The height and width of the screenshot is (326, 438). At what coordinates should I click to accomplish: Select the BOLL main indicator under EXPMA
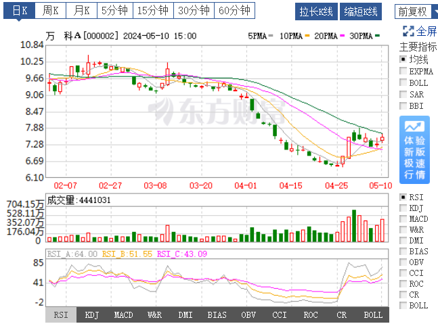click(x=403, y=83)
